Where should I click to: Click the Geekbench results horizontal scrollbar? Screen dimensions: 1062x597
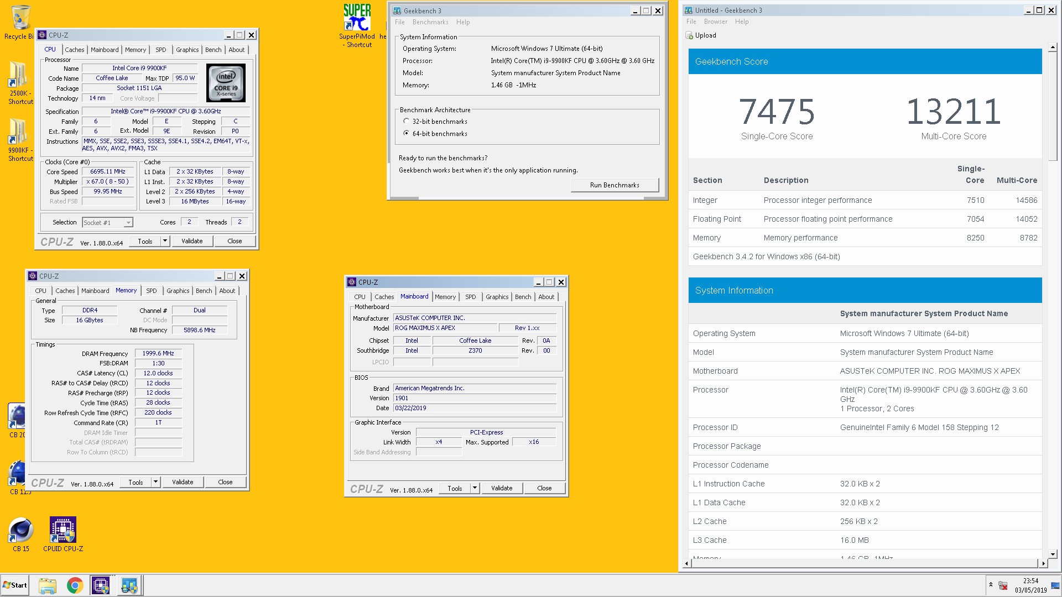click(x=864, y=563)
